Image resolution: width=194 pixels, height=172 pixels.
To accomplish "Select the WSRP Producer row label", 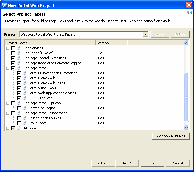I will (x=40, y=98).
